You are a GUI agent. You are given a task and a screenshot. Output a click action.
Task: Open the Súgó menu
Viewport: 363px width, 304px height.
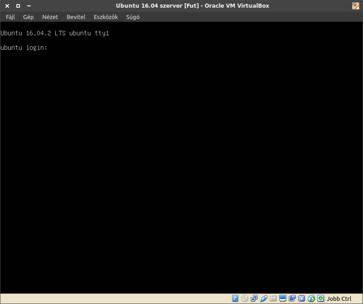point(133,17)
